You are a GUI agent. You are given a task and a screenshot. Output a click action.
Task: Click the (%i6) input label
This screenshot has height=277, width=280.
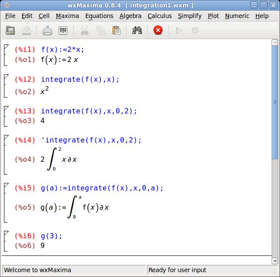pos(25,236)
